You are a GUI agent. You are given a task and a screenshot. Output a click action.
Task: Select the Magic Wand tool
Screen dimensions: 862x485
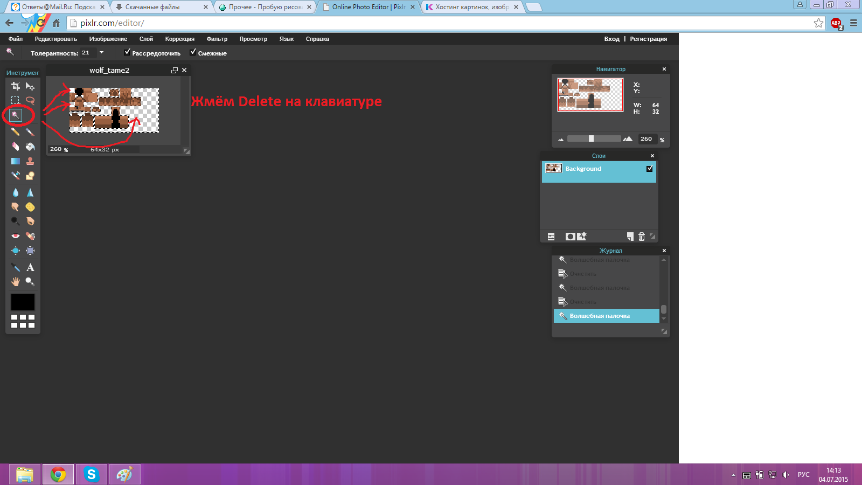point(16,115)
